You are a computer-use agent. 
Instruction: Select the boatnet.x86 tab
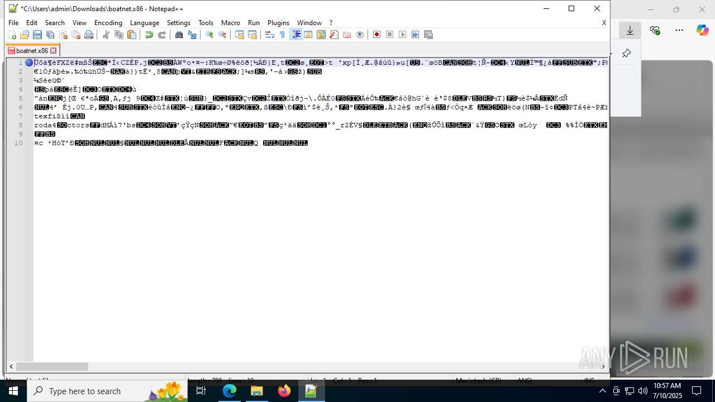click(32, 51)
